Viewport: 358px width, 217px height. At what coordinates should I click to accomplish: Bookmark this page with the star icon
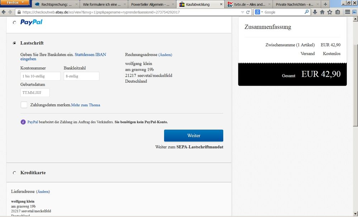point(330,12)
